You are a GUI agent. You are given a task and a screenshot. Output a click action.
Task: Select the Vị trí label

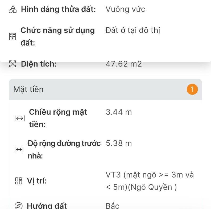click(37, 181)
